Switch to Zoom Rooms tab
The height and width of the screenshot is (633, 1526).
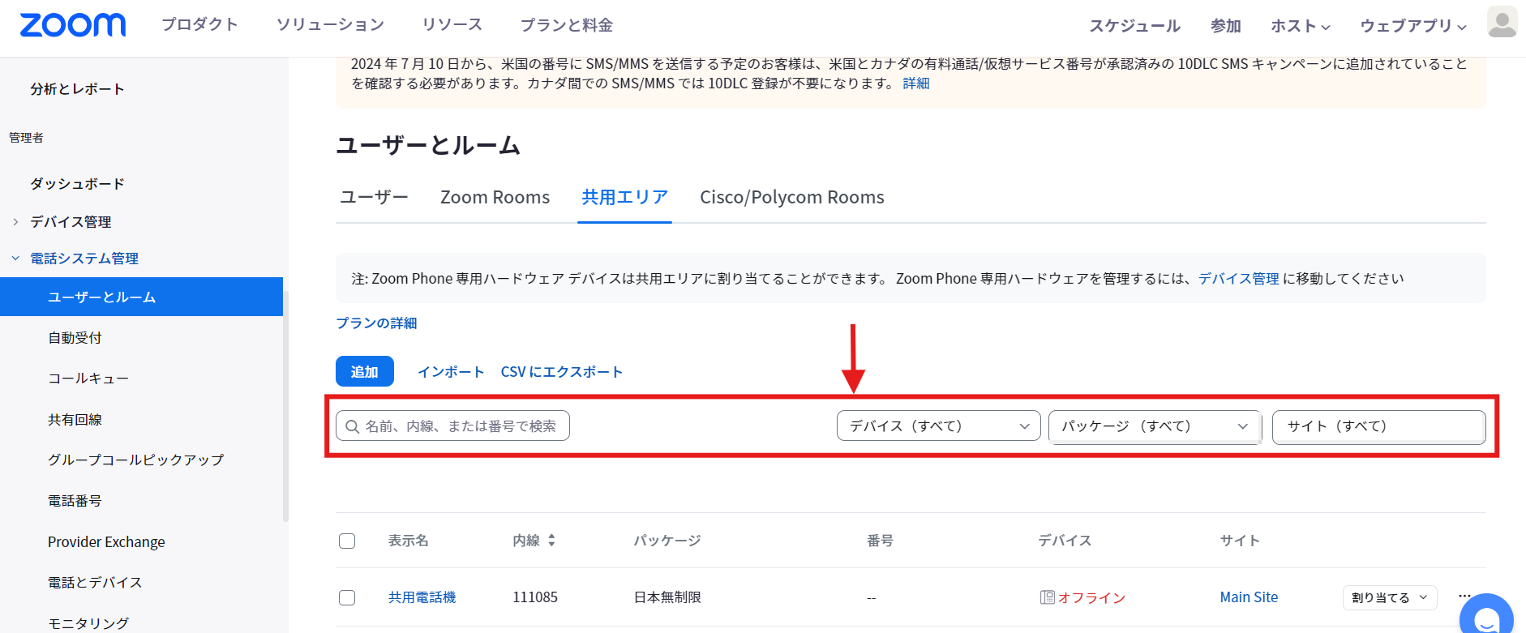[495, 197]
